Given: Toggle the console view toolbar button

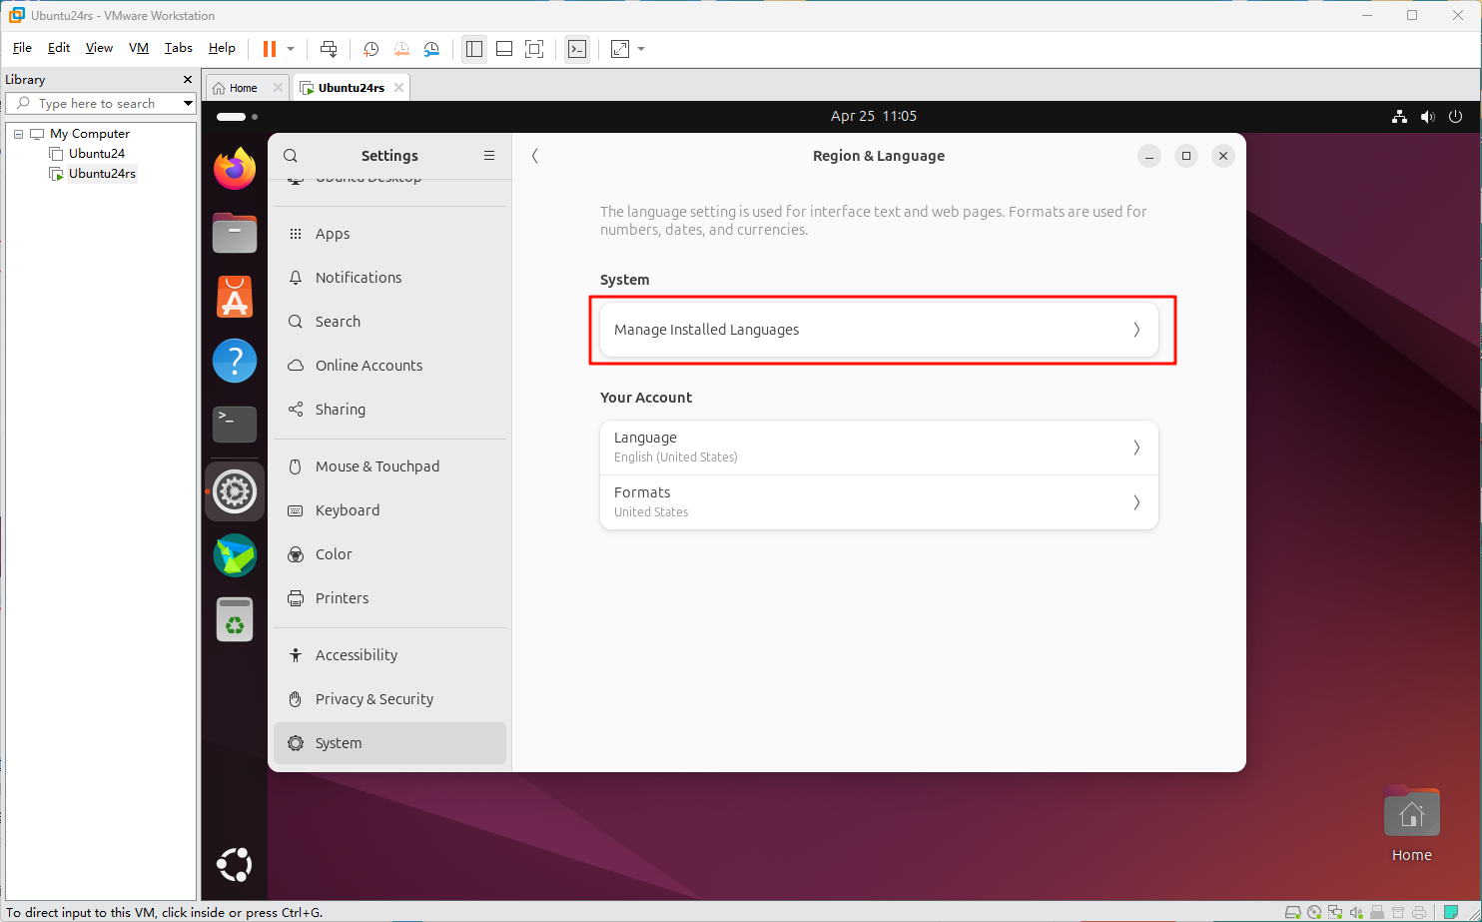Looking at the screenshot, I should (577, 49).
